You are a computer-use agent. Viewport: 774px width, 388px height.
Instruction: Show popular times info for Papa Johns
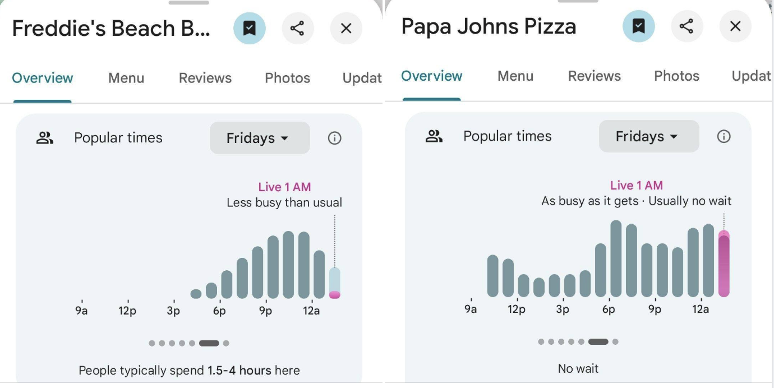click(x=724, y=136)
